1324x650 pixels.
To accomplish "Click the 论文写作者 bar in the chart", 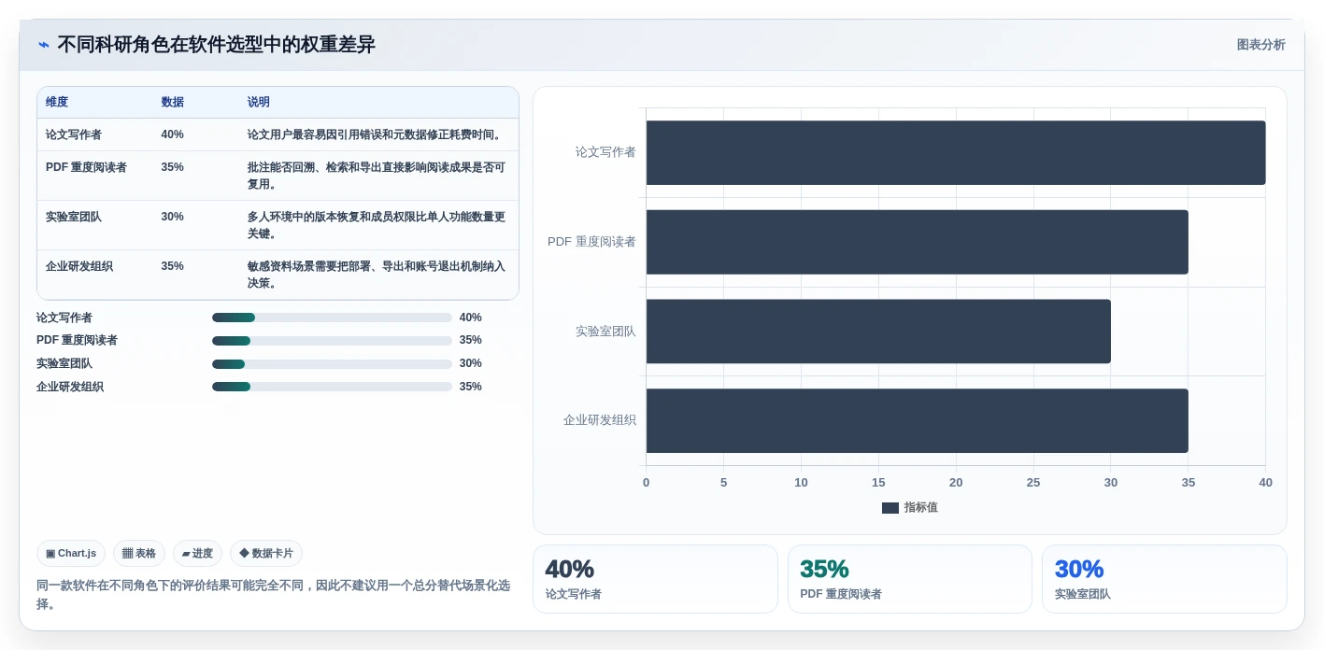I will pyautogui.click(x=956, y=152).
